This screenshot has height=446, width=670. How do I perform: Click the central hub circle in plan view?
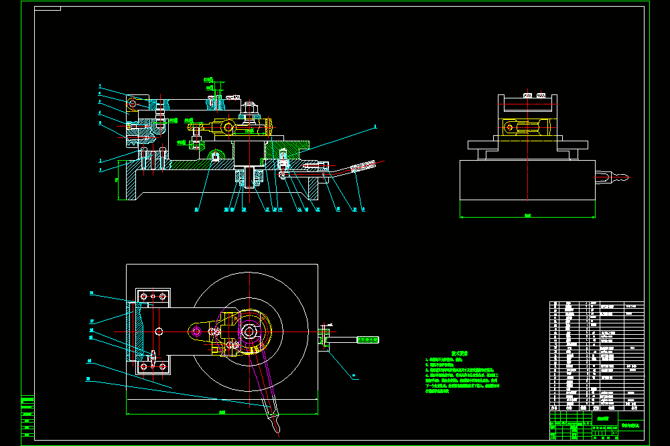click(249, 331)
